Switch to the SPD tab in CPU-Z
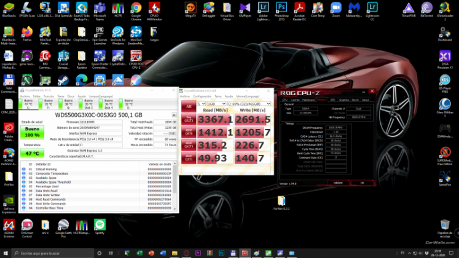 coord(332,100)
